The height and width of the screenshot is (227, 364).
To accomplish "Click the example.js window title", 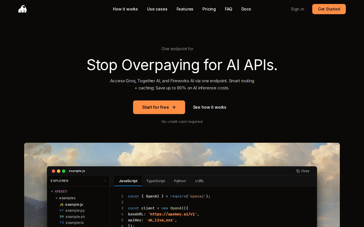I will pos(77,171).
